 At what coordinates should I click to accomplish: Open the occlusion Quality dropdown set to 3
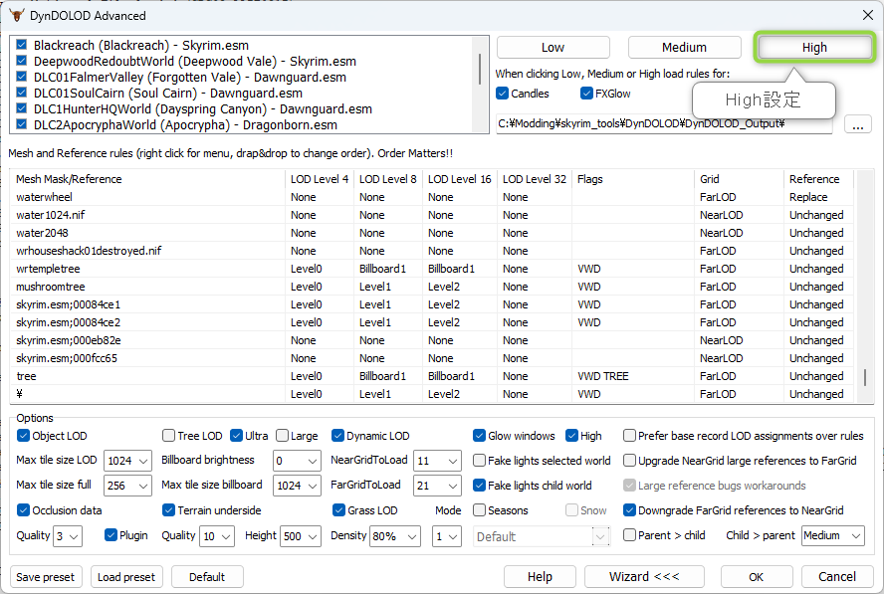(x=68, y=536)
